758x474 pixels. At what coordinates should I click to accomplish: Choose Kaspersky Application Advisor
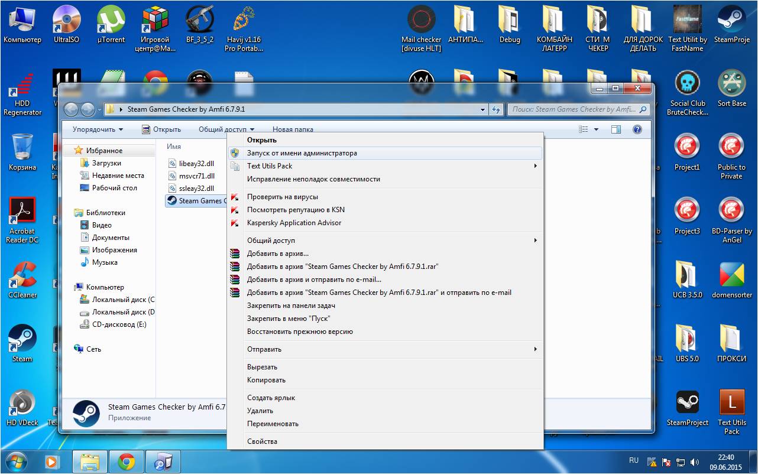click(x=385, y=223)
